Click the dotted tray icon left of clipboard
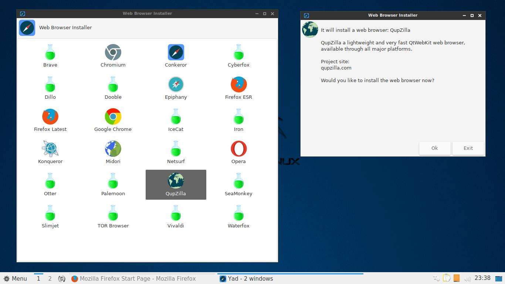Viewport: 505px width, 284px height. pyautogui.click(x=437, y=278)
